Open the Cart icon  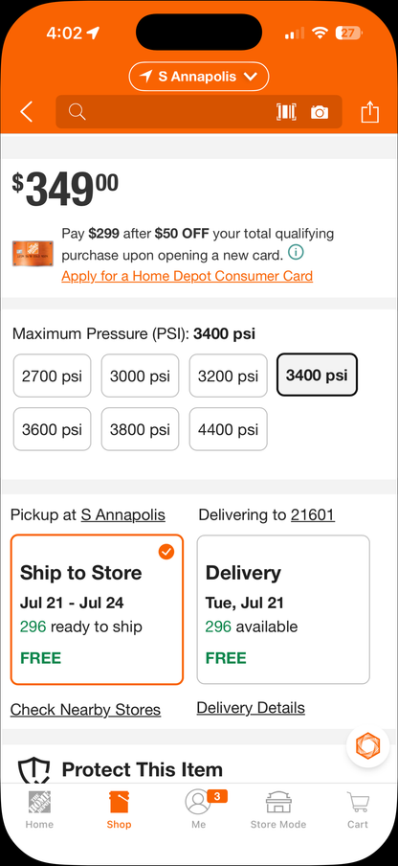(357, 809)
